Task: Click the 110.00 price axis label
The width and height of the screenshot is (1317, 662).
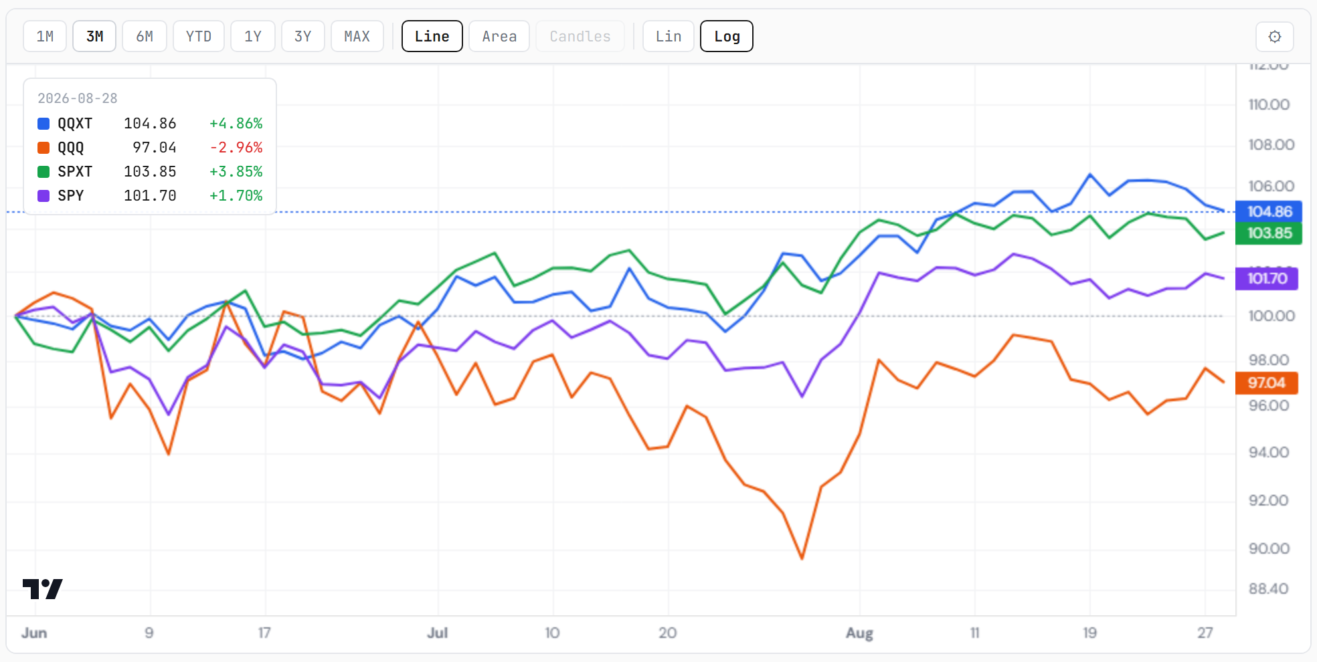Action: pos(1269,105)
